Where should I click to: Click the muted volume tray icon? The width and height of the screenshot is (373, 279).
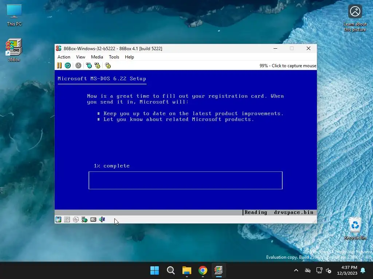coord(329,270)
